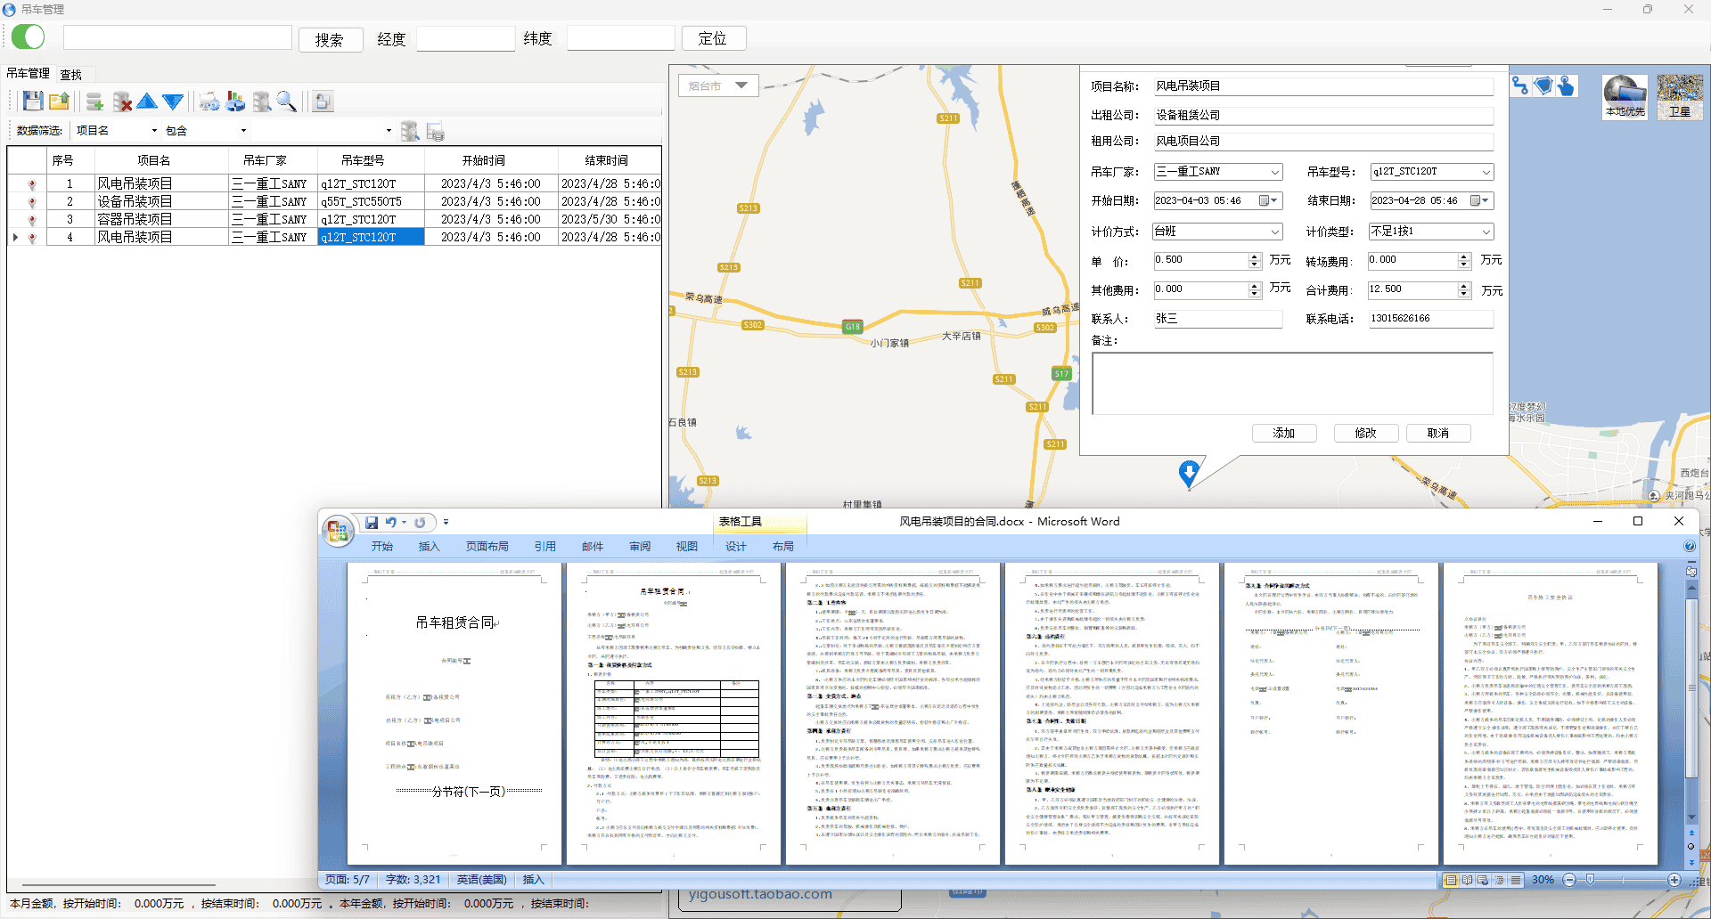Enable 本地优先 map mode
The height and width of the screenshot is (919, 1711).
pos(1625,96)
